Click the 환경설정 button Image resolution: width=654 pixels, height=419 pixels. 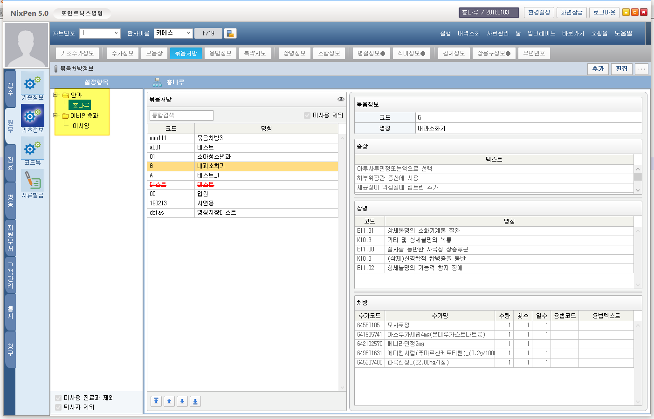point(539,13)
